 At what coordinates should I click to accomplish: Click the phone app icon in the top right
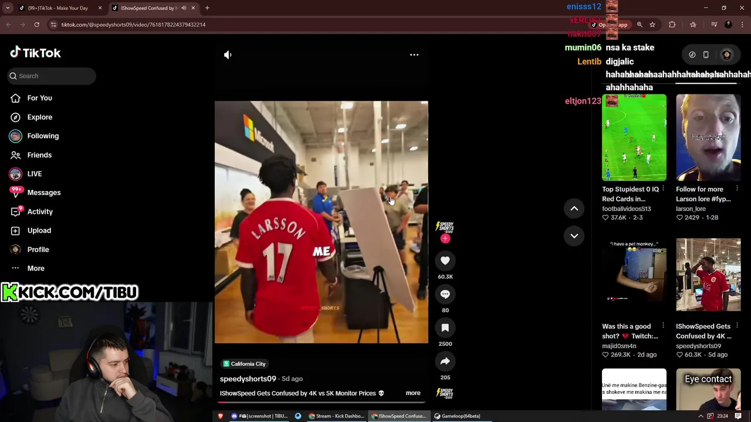(706, 55)
